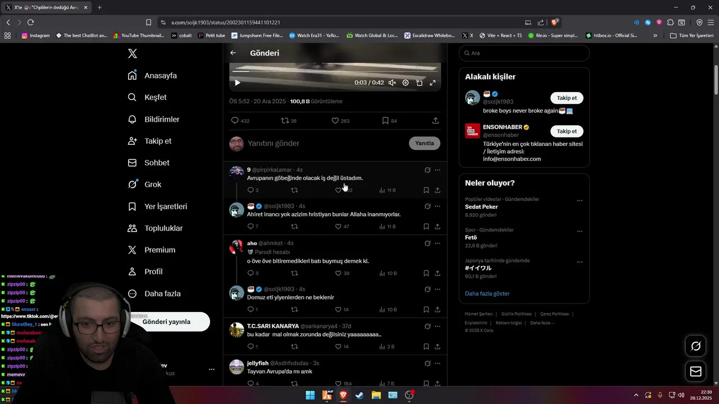Toggle video picture-in-picture icon

point(419,82)
